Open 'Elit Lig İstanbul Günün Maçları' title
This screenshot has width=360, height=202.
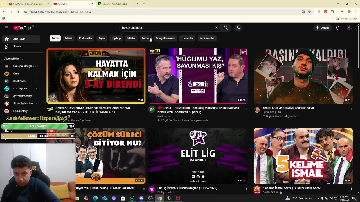(x=187, y=188)
